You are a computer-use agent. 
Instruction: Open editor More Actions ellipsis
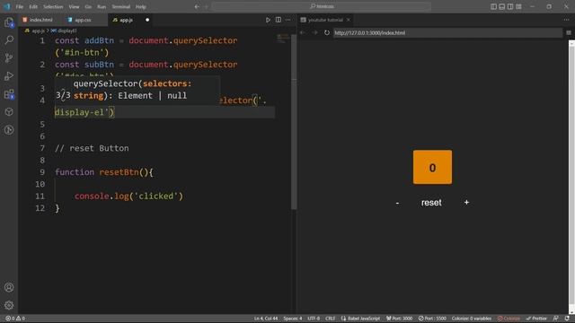tap(287, 20)
